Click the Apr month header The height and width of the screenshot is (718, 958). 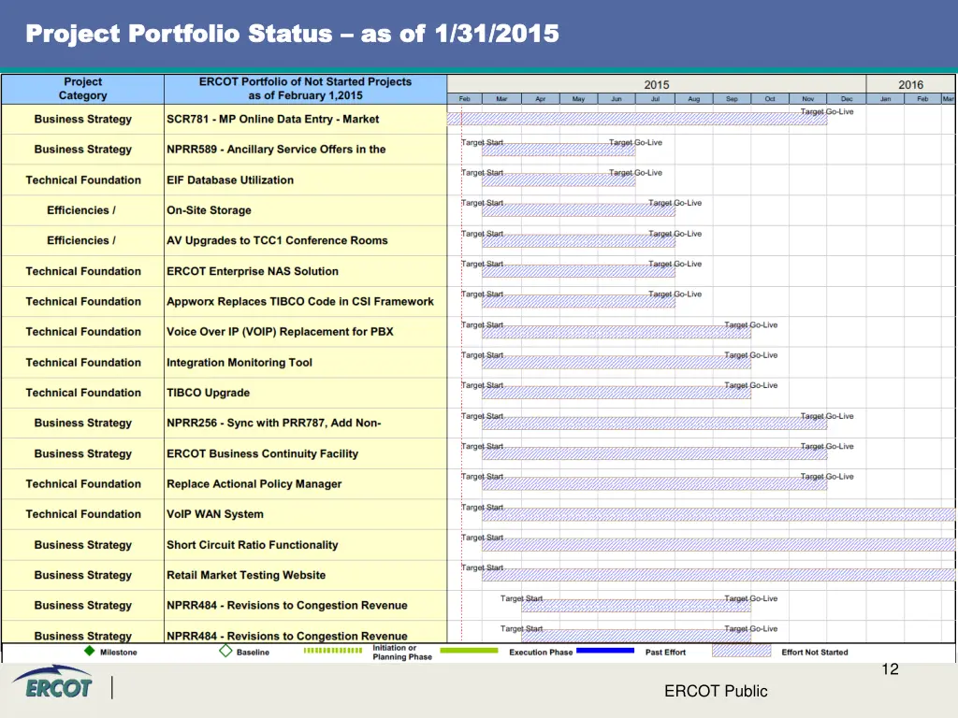pos(540,98)
